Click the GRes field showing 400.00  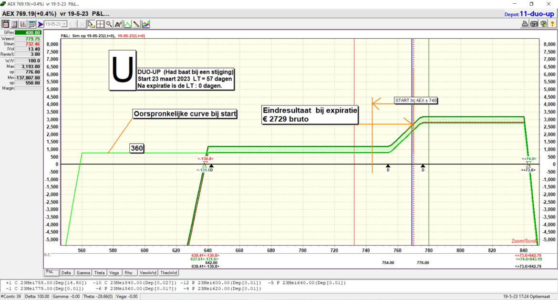click(x=28, y=33)
